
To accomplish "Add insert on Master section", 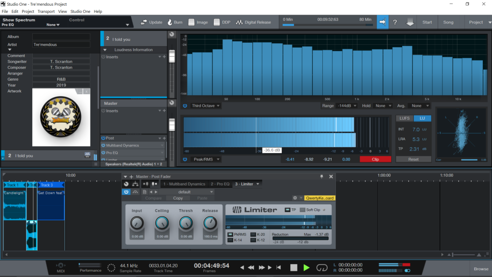I will [x=164, y=111].
